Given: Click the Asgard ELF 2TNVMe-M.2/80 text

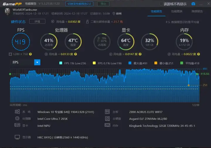Looking at the screenshot, I should click(x=148, y=119).
